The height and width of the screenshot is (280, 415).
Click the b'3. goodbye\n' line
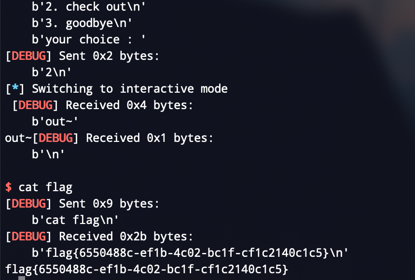pos(82,23)
